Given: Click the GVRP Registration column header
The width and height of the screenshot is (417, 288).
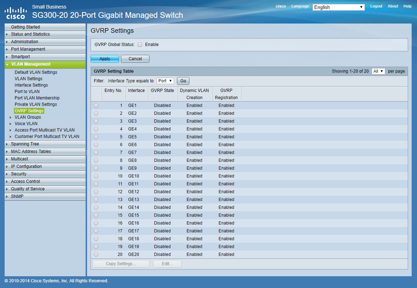Looking at the screenshot, I should 226,94.
